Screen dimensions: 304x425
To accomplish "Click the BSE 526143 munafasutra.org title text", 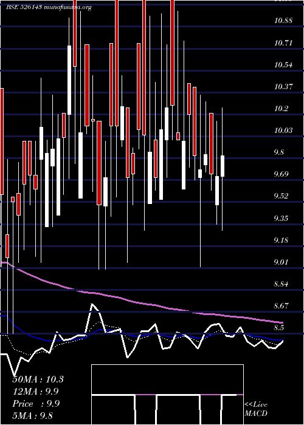I will click(49, 7).
